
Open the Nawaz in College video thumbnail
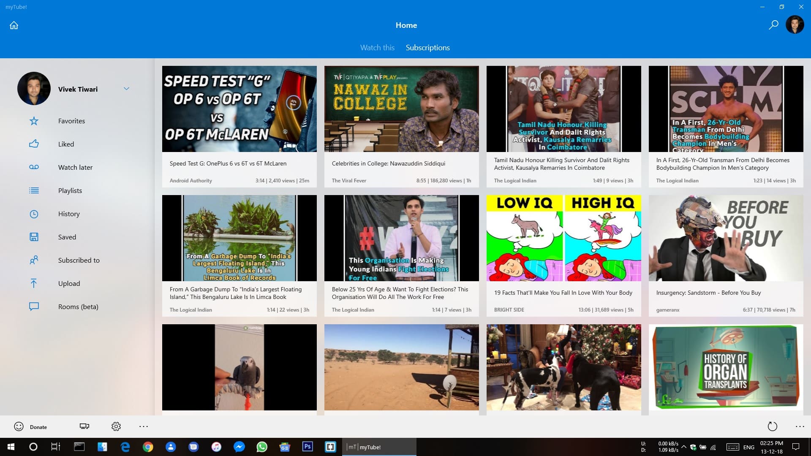[401, 109]
